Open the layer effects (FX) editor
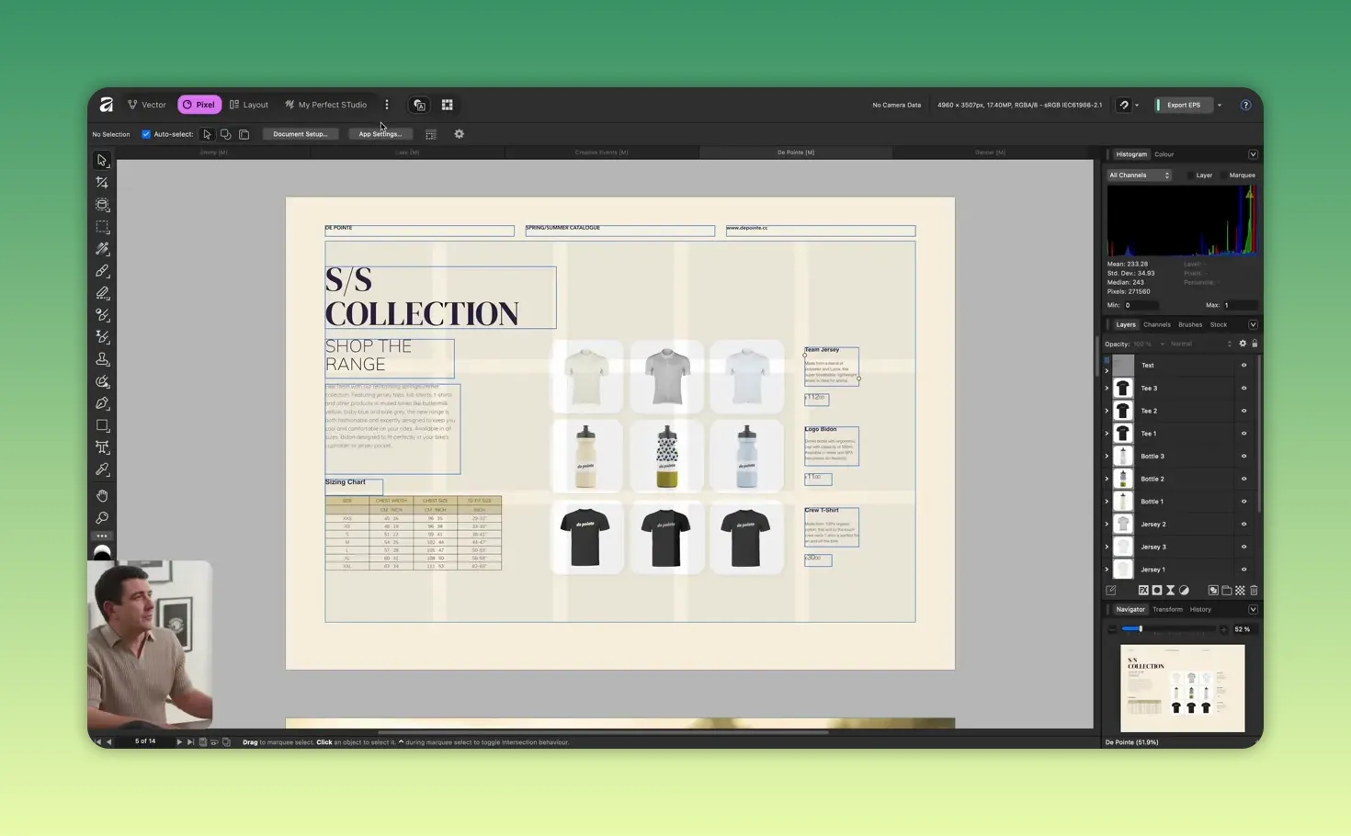 pos(1144,591)
